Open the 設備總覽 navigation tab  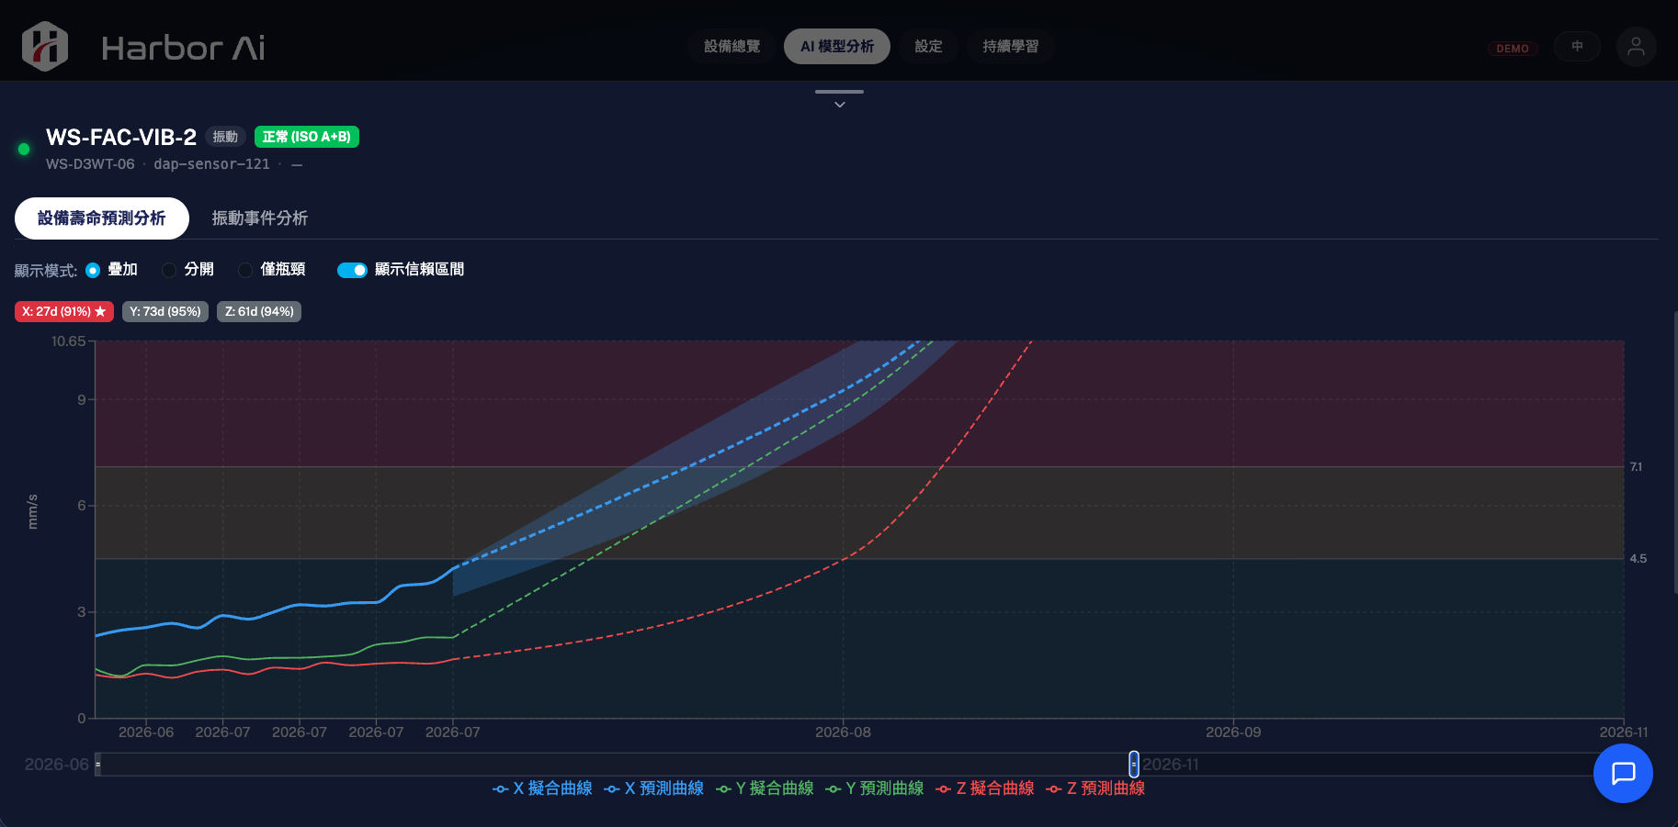731,46
